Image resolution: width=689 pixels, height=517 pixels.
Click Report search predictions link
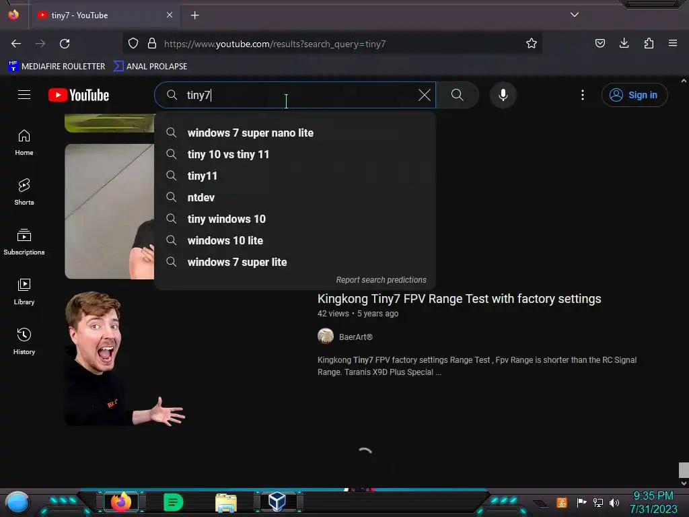tap(381, 280)
